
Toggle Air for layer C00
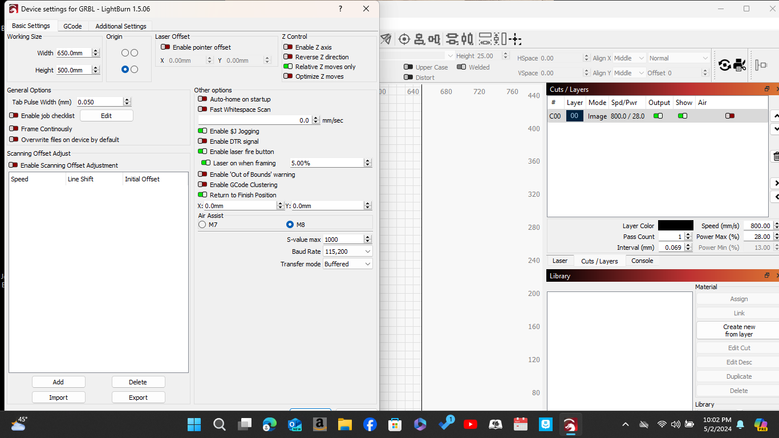coord(730,116)
